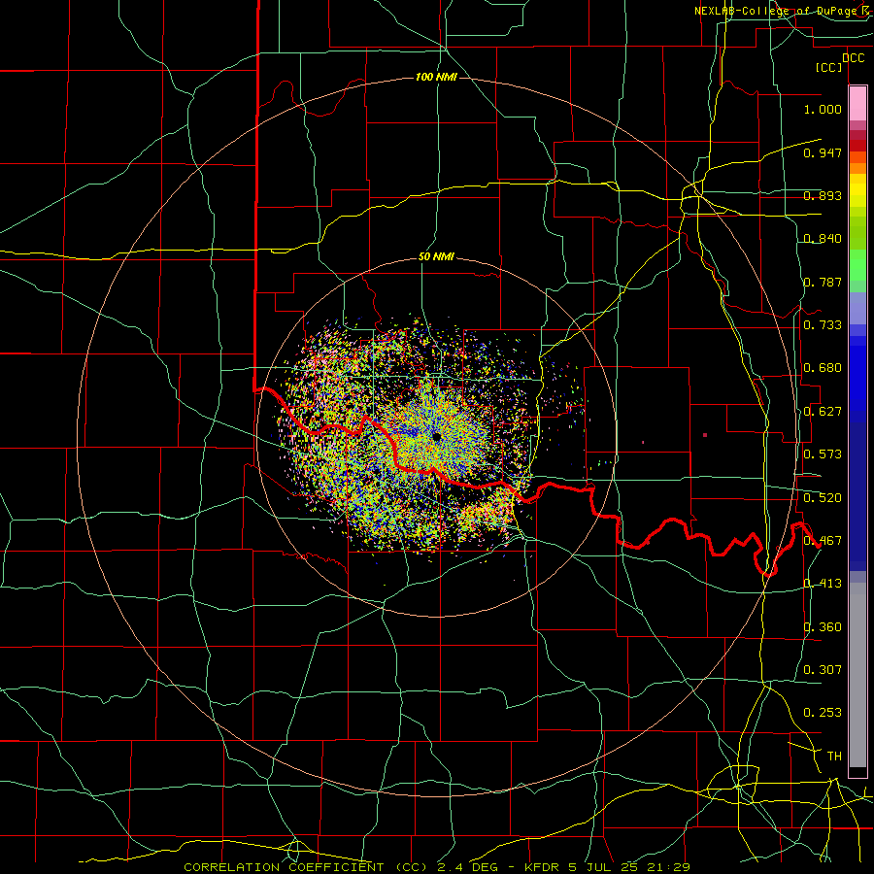Screen dimensions: 874x874
Task: Select the 0.733 scale value
Action: (x=823, y=325)
